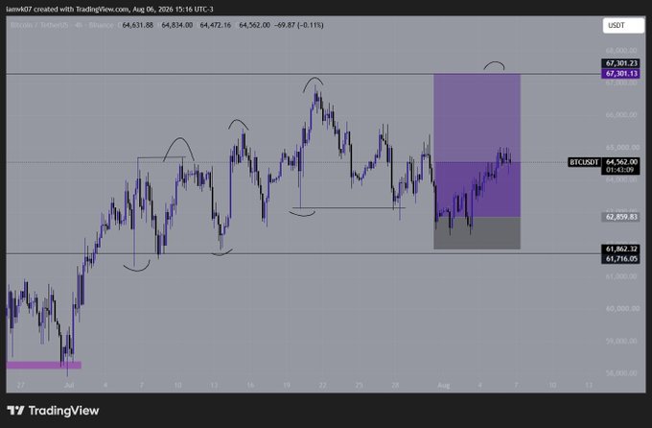The height and width of the screenshot is (428, 652).
Task: Click the low value 64,472.16 in the legend
Action: 216,25
